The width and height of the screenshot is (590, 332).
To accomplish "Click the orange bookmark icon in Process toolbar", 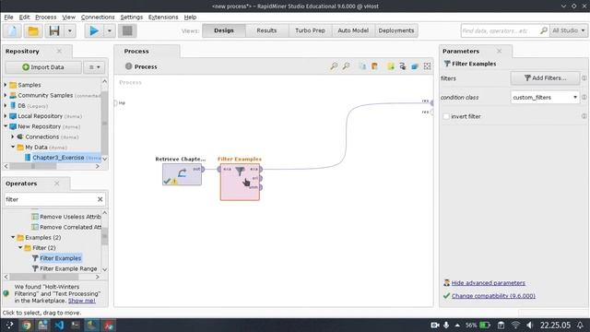I will [374, 66].
